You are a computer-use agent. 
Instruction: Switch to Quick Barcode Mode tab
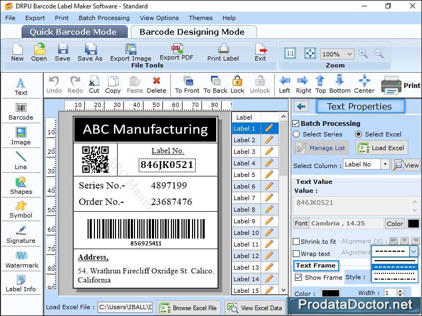pyautogui.click(x=74, y=32)
